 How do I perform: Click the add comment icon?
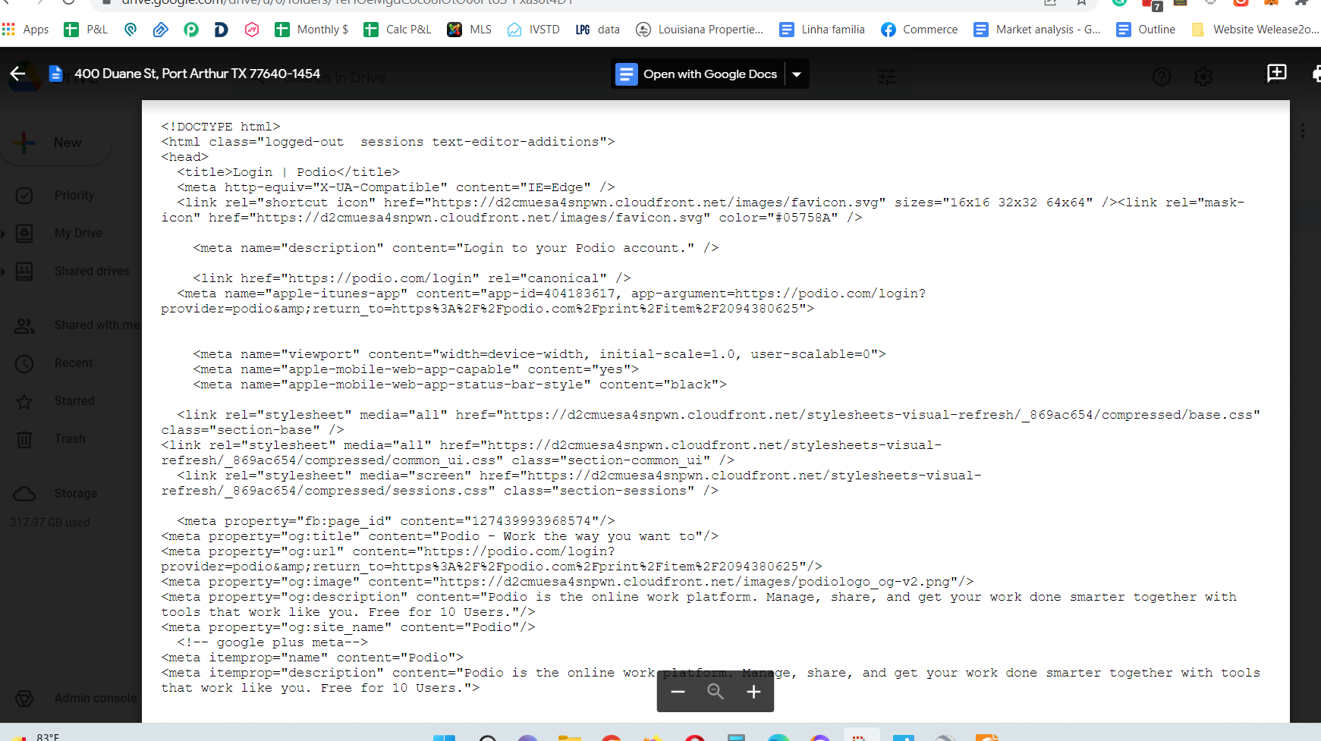[1277, 73]
